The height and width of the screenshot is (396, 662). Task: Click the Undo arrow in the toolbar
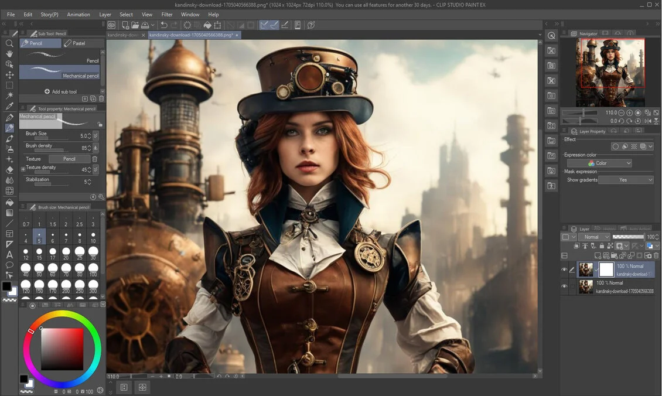click(164, 25)
